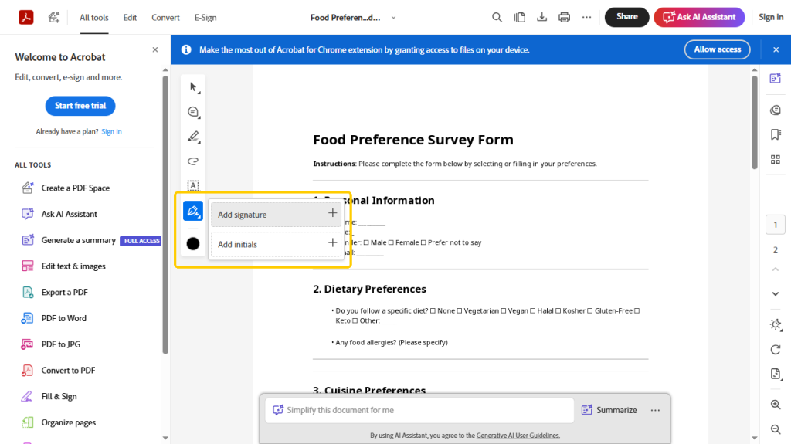Image resolution: width=791 pixels, height=444 pixels.
Task: Pick the freehand draw loop tool
Action: point(193,161)
